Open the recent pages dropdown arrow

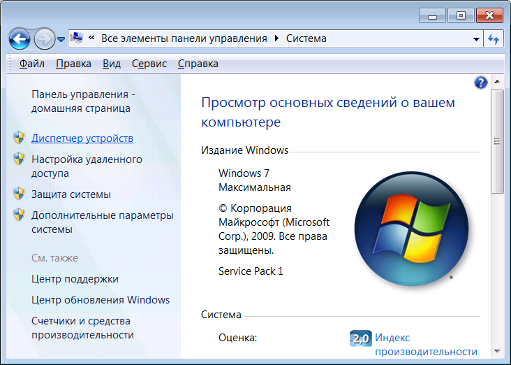[x=61, y=39]
